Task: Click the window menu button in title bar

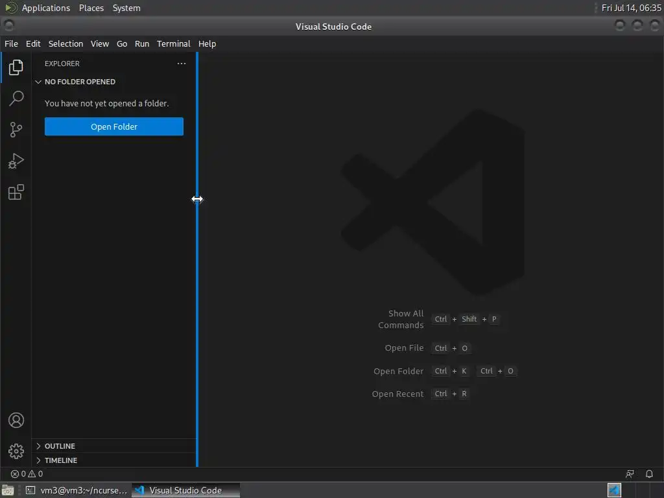Action: [x=9, y=26]
